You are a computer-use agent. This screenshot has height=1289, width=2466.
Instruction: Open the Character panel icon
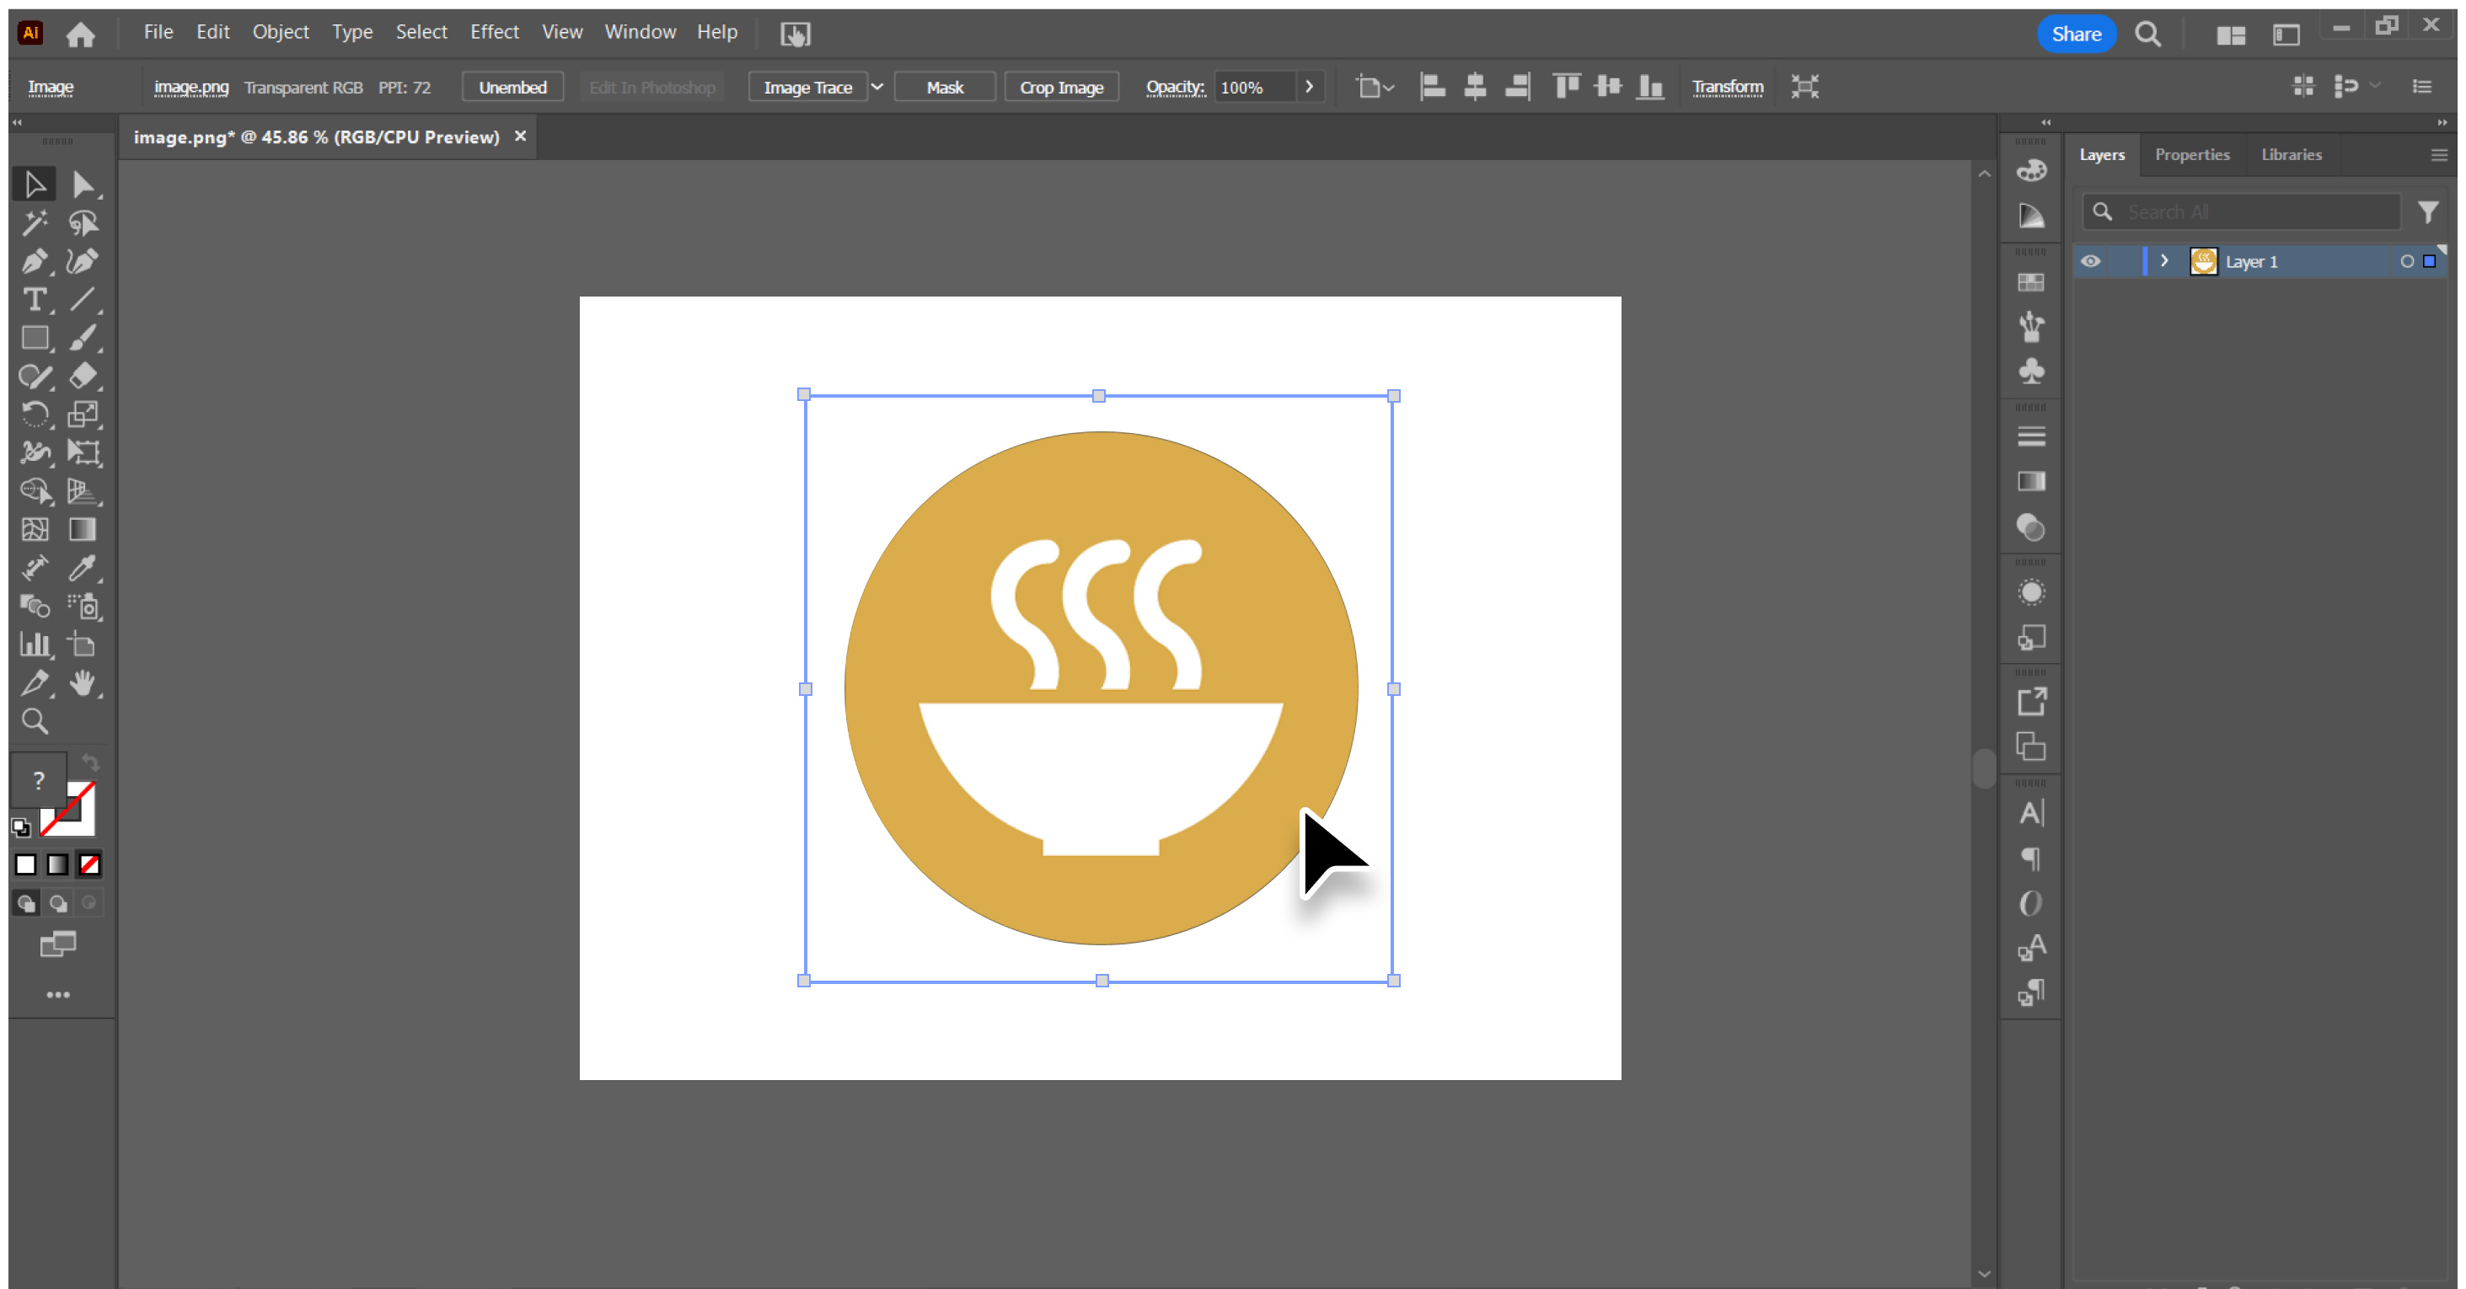point(2031,811)
